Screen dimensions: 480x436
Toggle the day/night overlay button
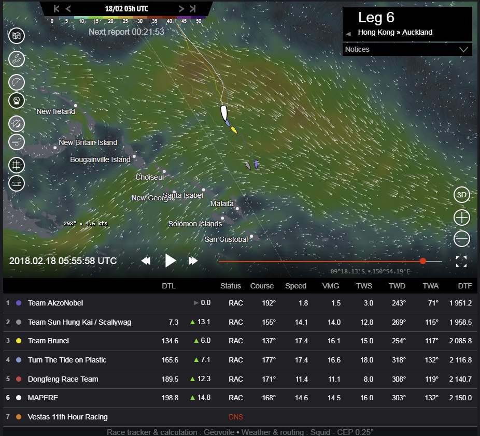point(17,124)
